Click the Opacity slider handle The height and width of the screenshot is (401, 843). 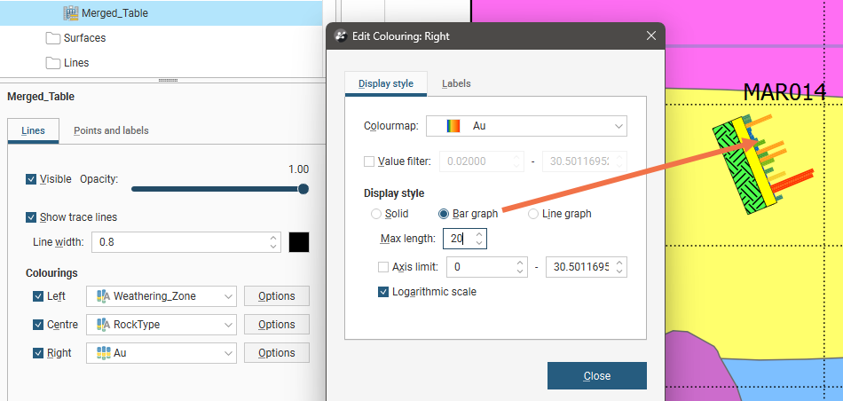click(x=303, y=188)
